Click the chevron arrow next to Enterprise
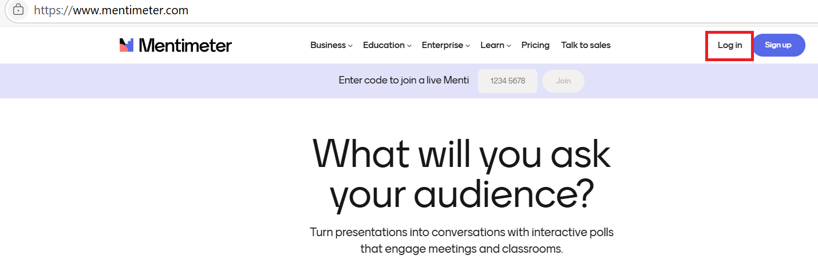Image resolution: width=818 pixels, height=259 pixels. point(467,46)
